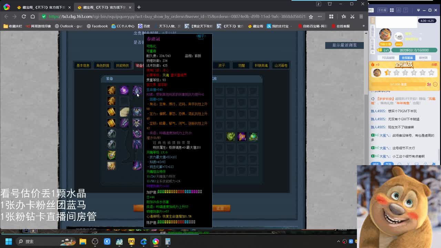Open the favorites list icon in toolbar
Viewport: 441px width, 248px height.
343,17
